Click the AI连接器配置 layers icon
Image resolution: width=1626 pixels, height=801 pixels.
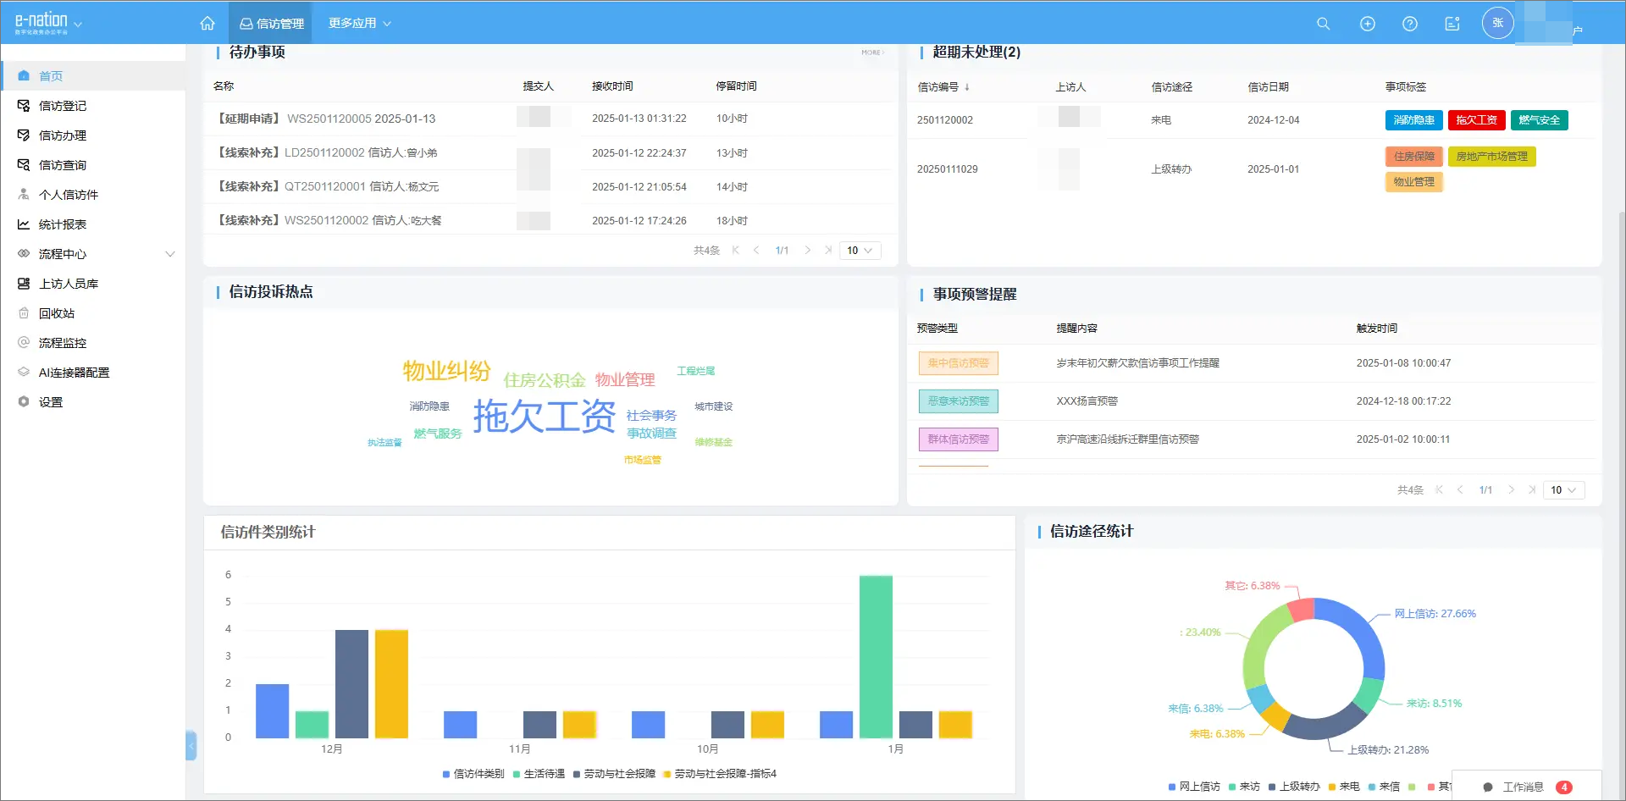24,373
